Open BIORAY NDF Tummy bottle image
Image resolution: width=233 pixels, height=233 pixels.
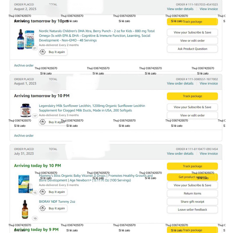[x=25, y=209]
